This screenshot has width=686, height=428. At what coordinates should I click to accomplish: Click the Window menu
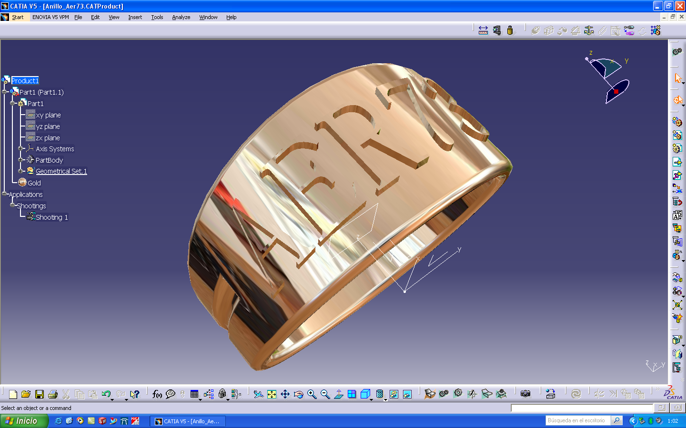208,17
